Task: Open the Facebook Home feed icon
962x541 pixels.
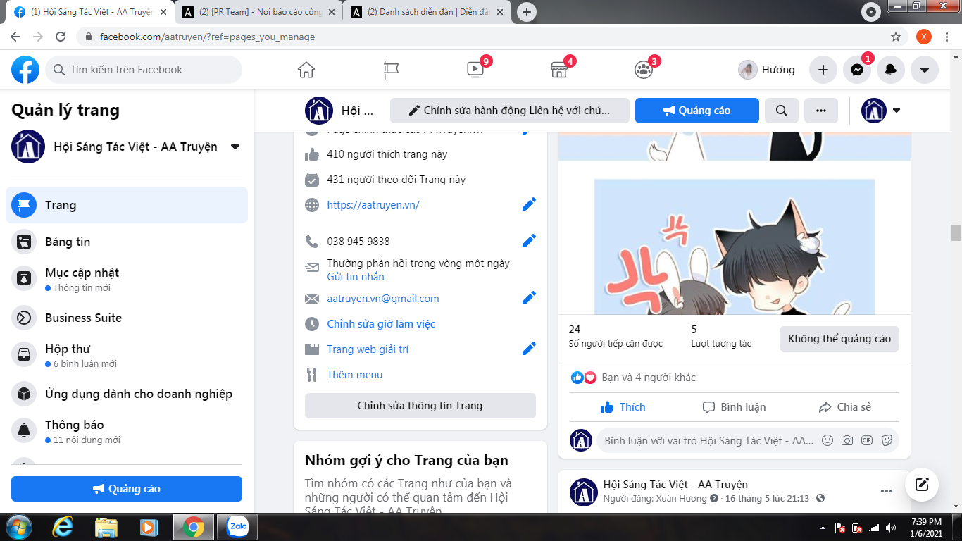Action: click(306, 70)
